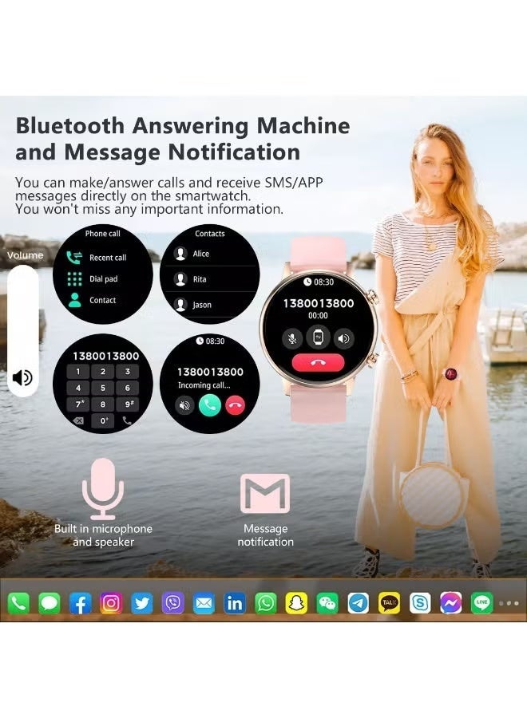Choose Alice in the Contacts list
The image size is (527, 718).
tap(200, 254)
